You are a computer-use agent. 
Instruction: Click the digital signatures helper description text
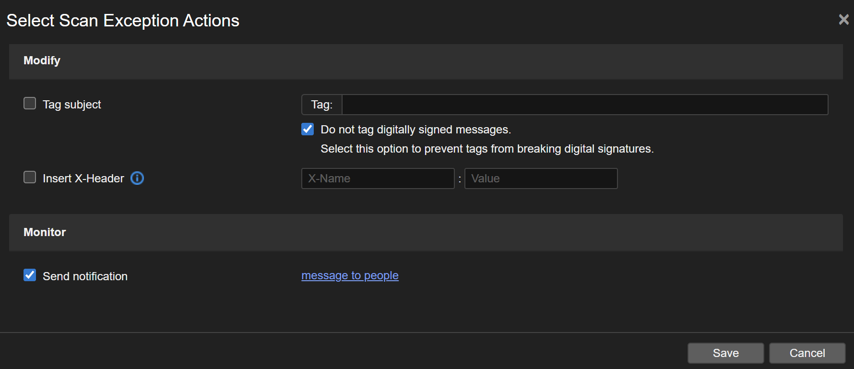486,149
